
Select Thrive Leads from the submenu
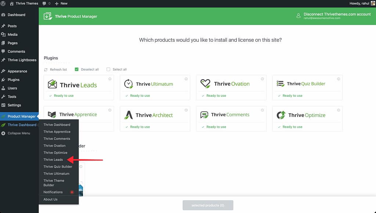(x=53, y=160)
